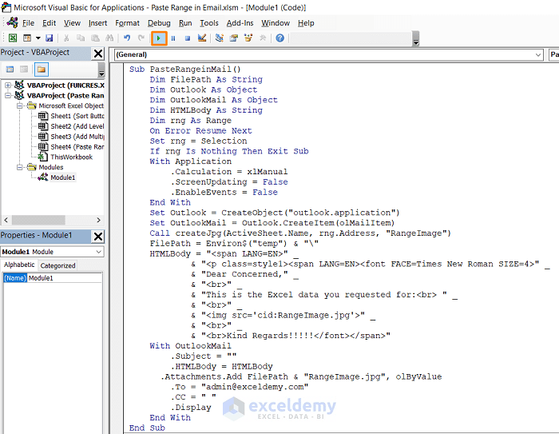Click the VBA title bar window icon
Image resolution: width=559 pixels, height=434 pixels.
coord(6,6)
